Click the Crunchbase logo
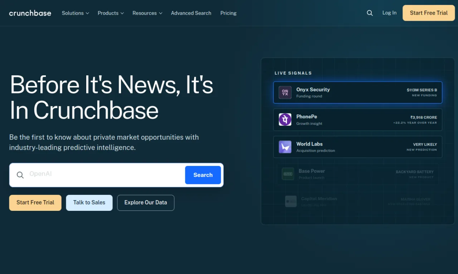 click(30, 13)
